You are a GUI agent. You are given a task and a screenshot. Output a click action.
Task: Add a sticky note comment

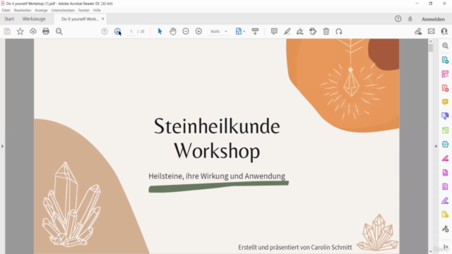click(274, 31)
